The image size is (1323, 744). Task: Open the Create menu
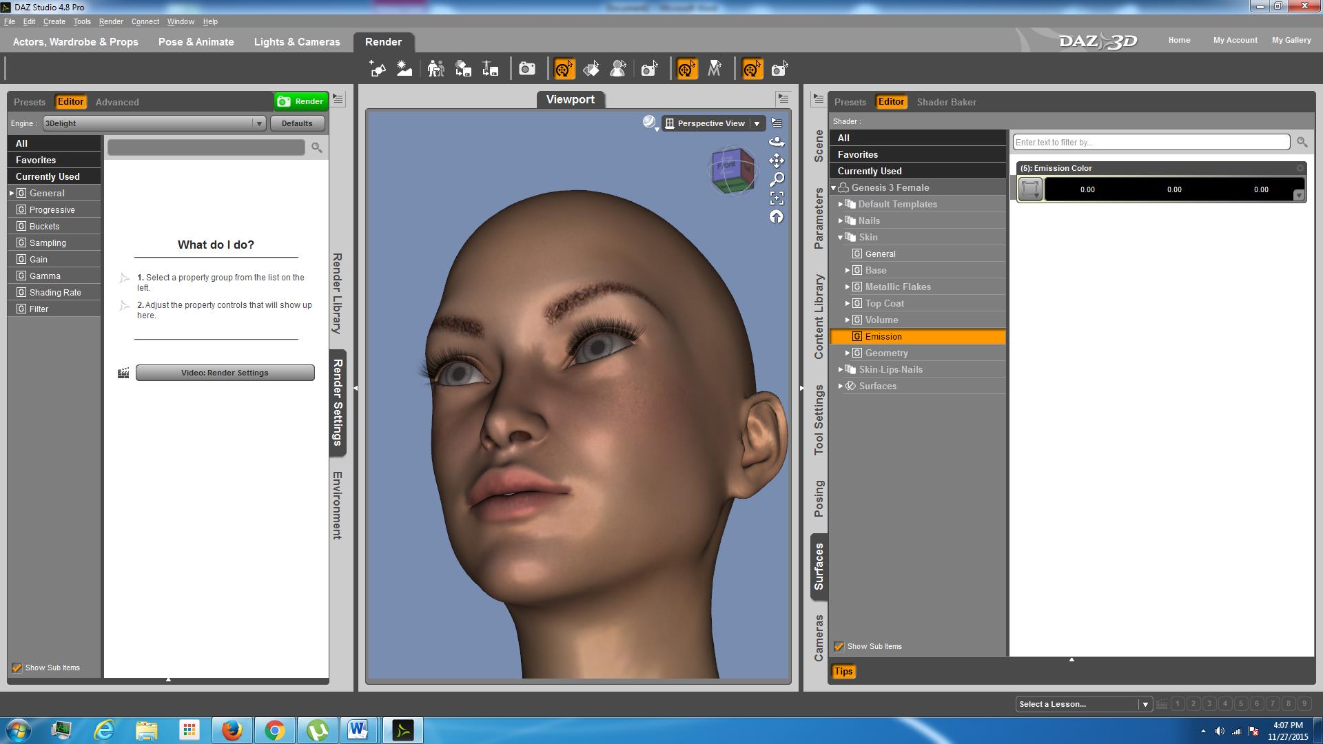coord(54,21)
